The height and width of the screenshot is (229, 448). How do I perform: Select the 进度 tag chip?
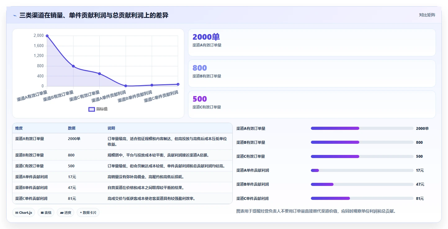coord(65,213)
